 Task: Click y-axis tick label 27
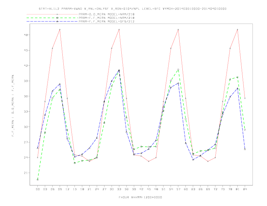26,142
